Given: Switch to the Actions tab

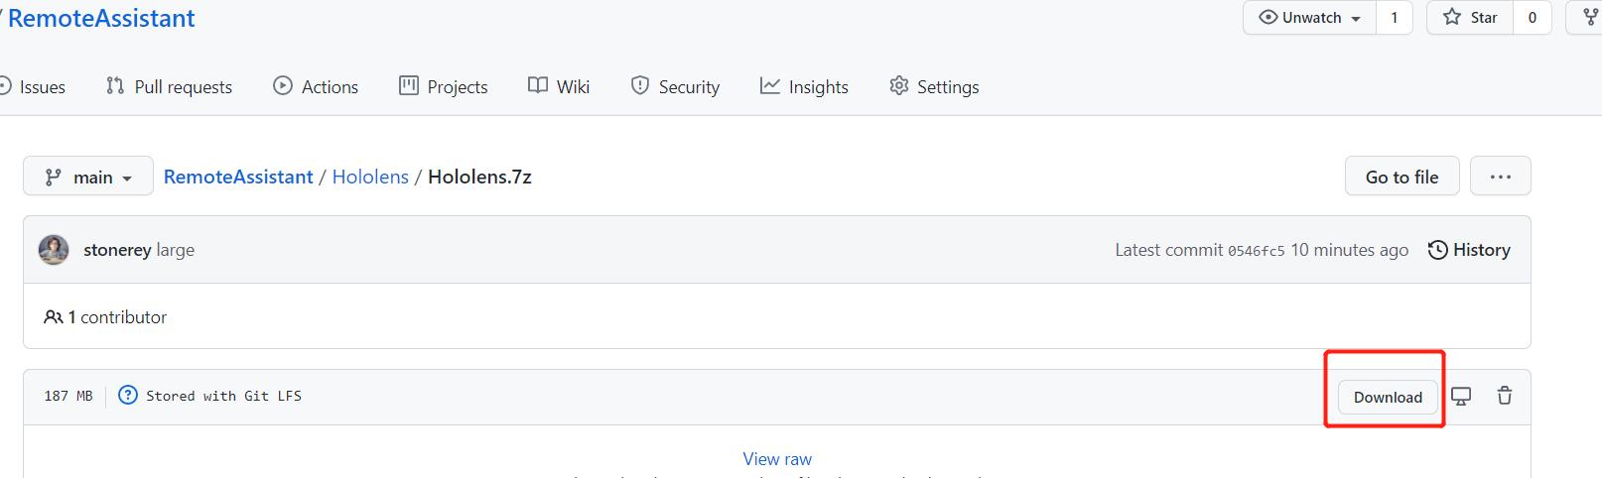Looking at the screenshot, I should pos(316,87).
